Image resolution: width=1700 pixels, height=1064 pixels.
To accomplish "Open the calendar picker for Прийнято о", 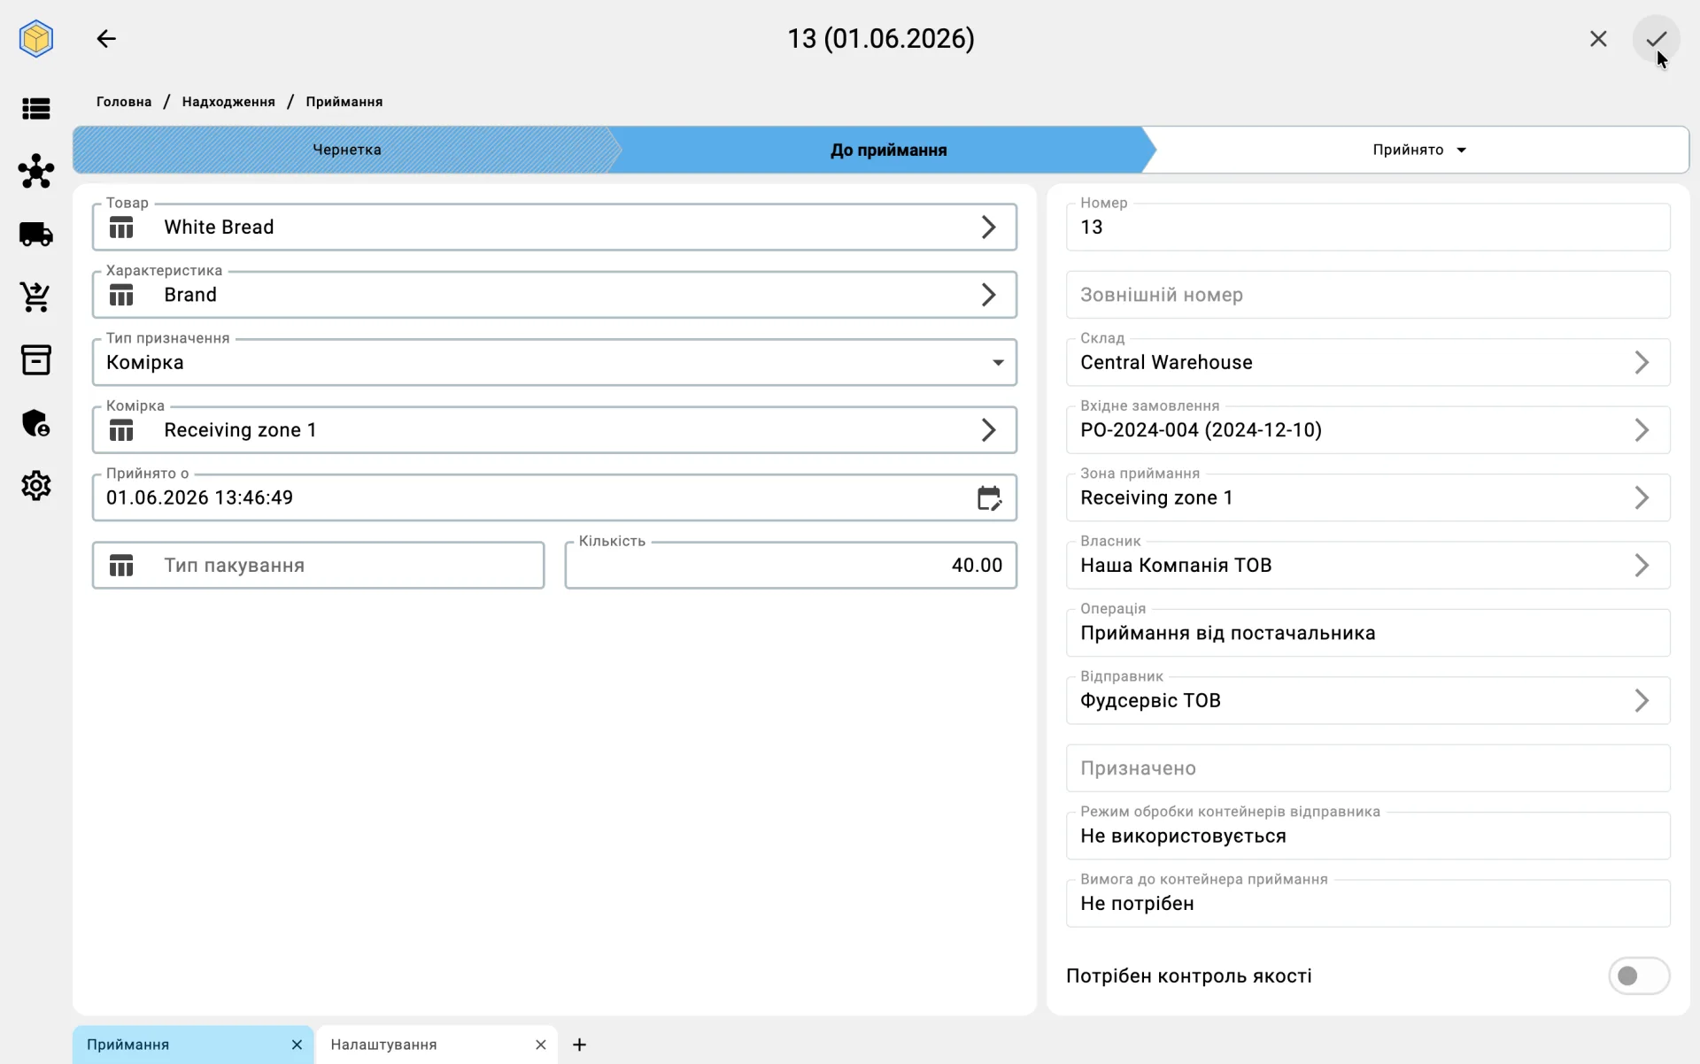I will click(989, 498).
